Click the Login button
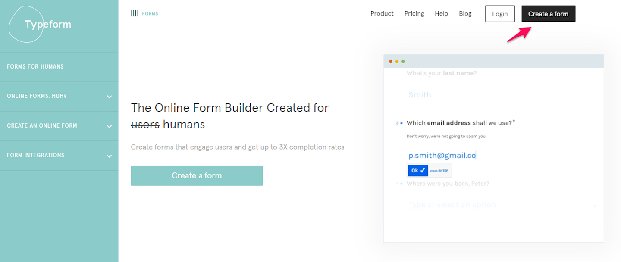 (499, 14)
